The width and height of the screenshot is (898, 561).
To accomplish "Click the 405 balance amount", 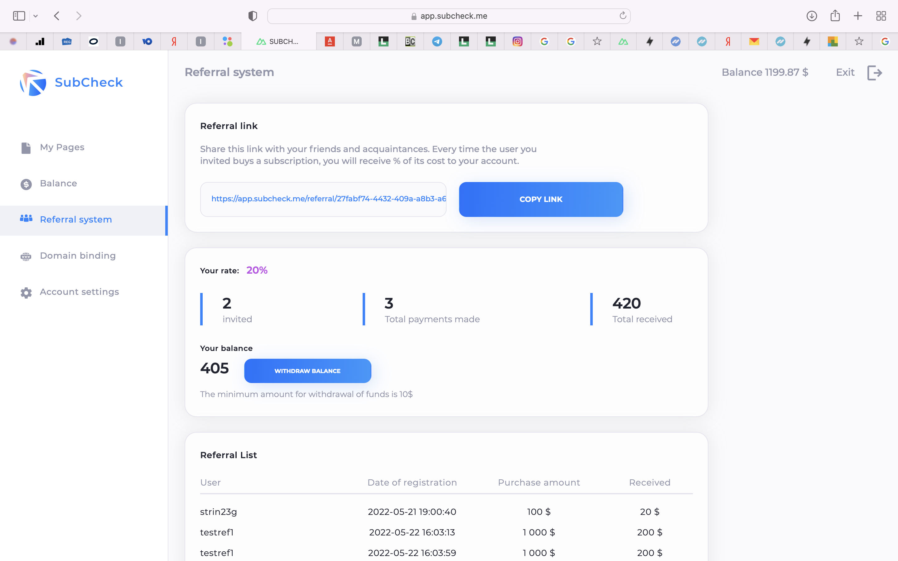I will (x=215, y=368).
